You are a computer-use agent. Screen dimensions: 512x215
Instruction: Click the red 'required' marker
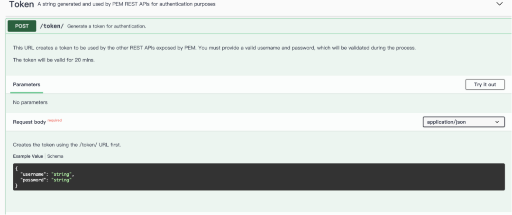[x=55, y=120]
